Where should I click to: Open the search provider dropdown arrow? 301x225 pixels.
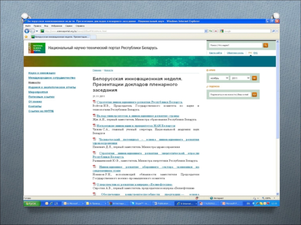point(277,31)
